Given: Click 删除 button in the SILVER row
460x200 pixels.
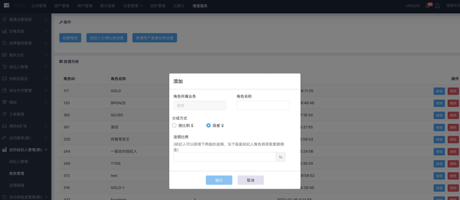Looking at the screenshot, I should (453, 116).
